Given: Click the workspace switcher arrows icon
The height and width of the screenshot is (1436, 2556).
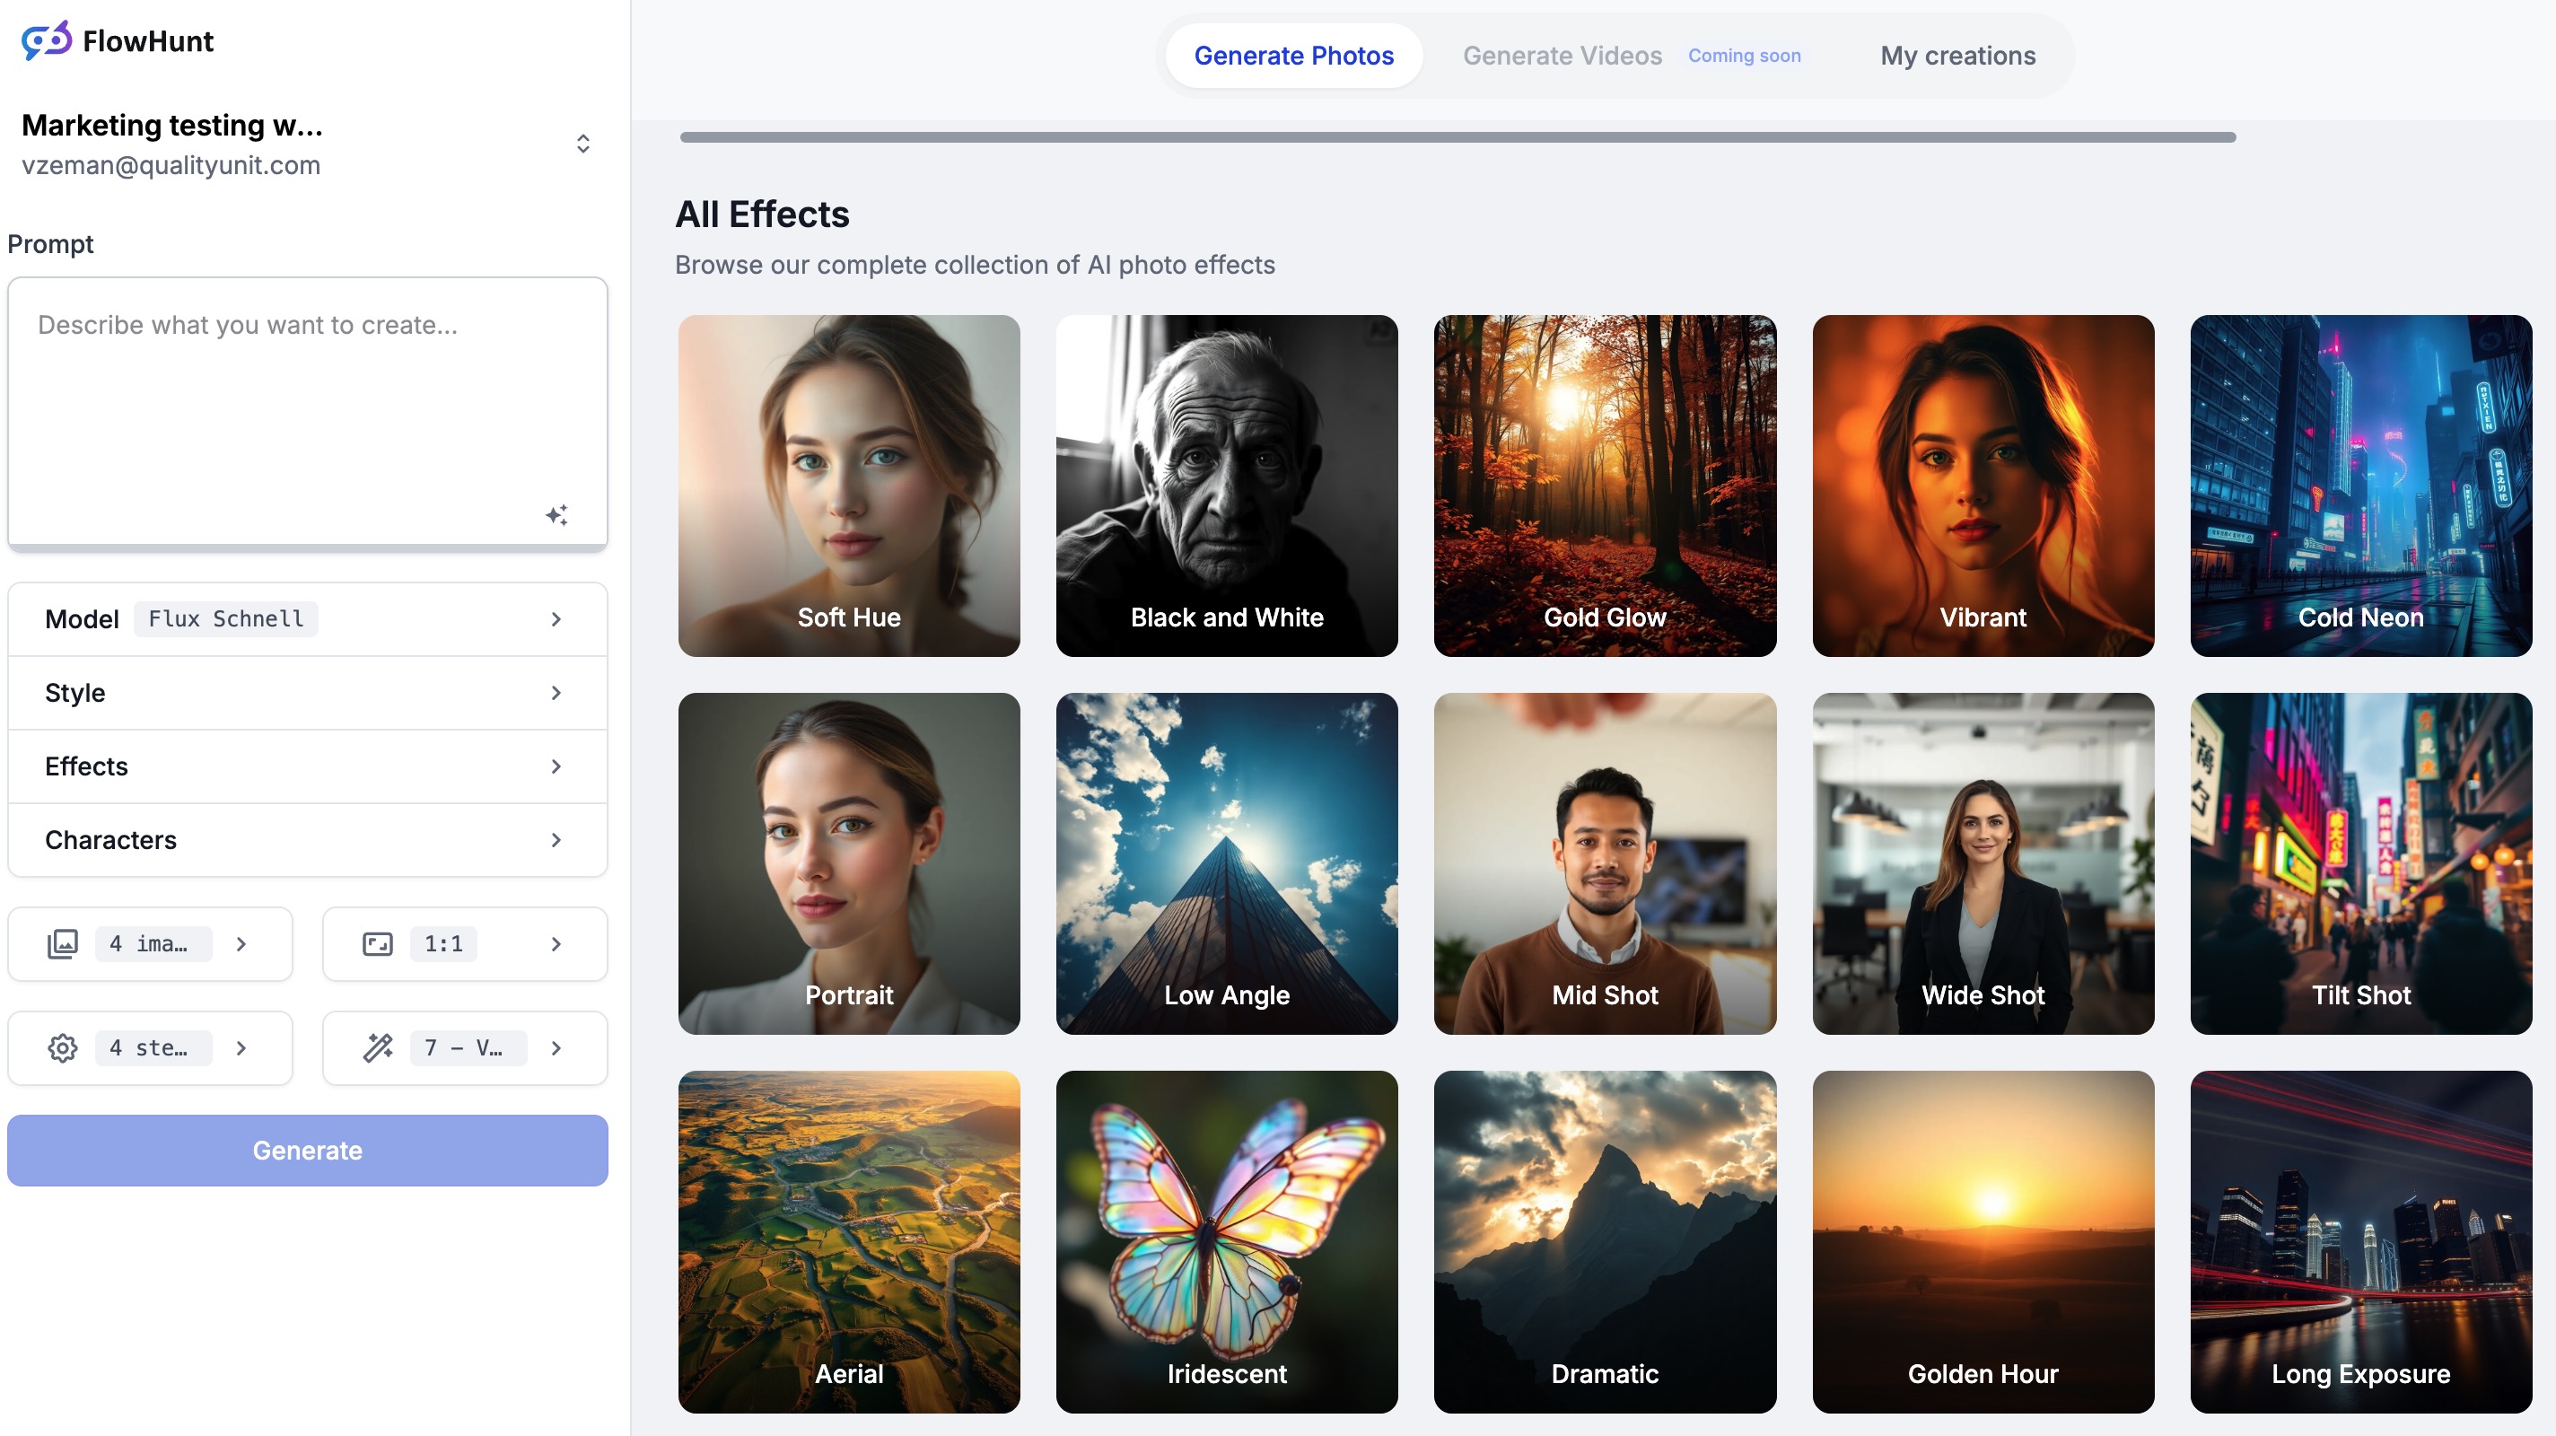Looking at the screenshot, I should (x=582, y=144).
